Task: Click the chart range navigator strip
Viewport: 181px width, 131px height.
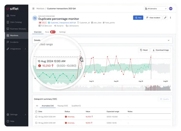Action: [x=105, y=88]
